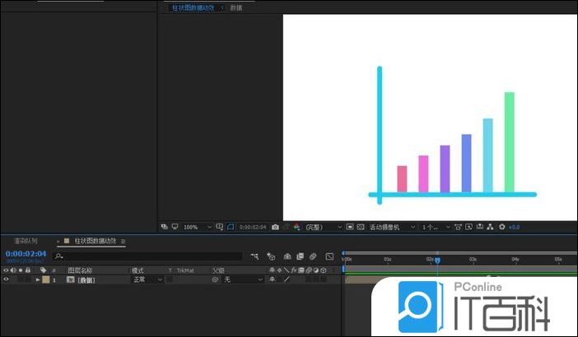Open the 100% magnification dropdown

click(x=196, y=227)
